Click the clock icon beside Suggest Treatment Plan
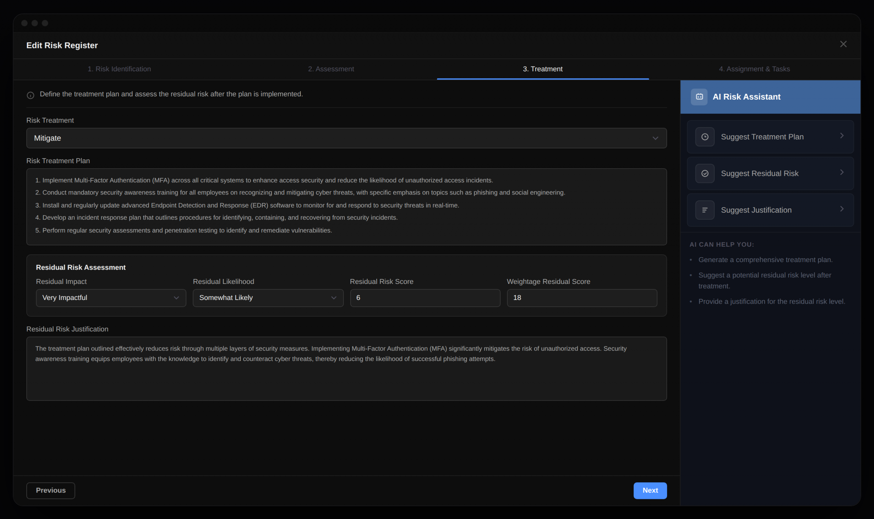Image resolution: width=874 pixels, height=519 pixels. (704, 137)
